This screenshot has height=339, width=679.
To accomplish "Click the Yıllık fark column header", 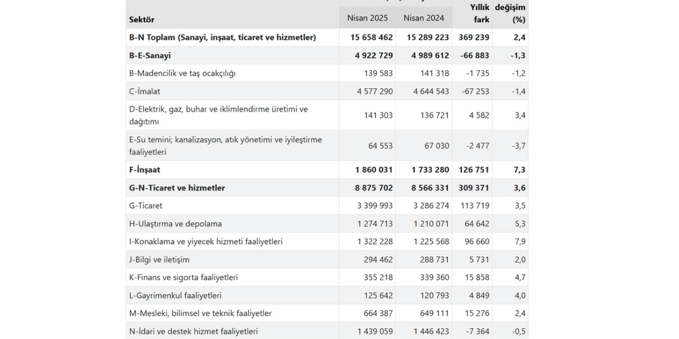I will pyautogui.click(x=479, y=13).
